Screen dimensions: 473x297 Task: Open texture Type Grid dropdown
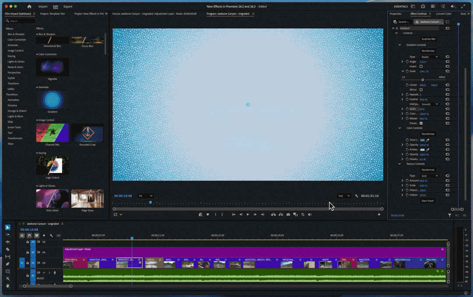point(430,176)
